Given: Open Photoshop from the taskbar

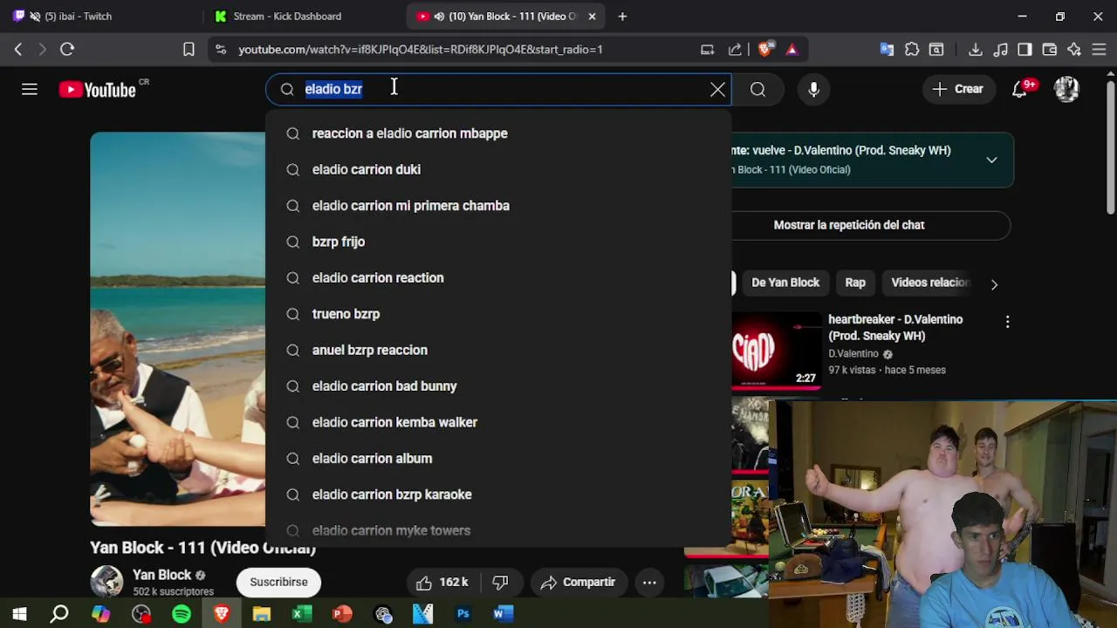Looking at the screenshot, I should [463, 614].
